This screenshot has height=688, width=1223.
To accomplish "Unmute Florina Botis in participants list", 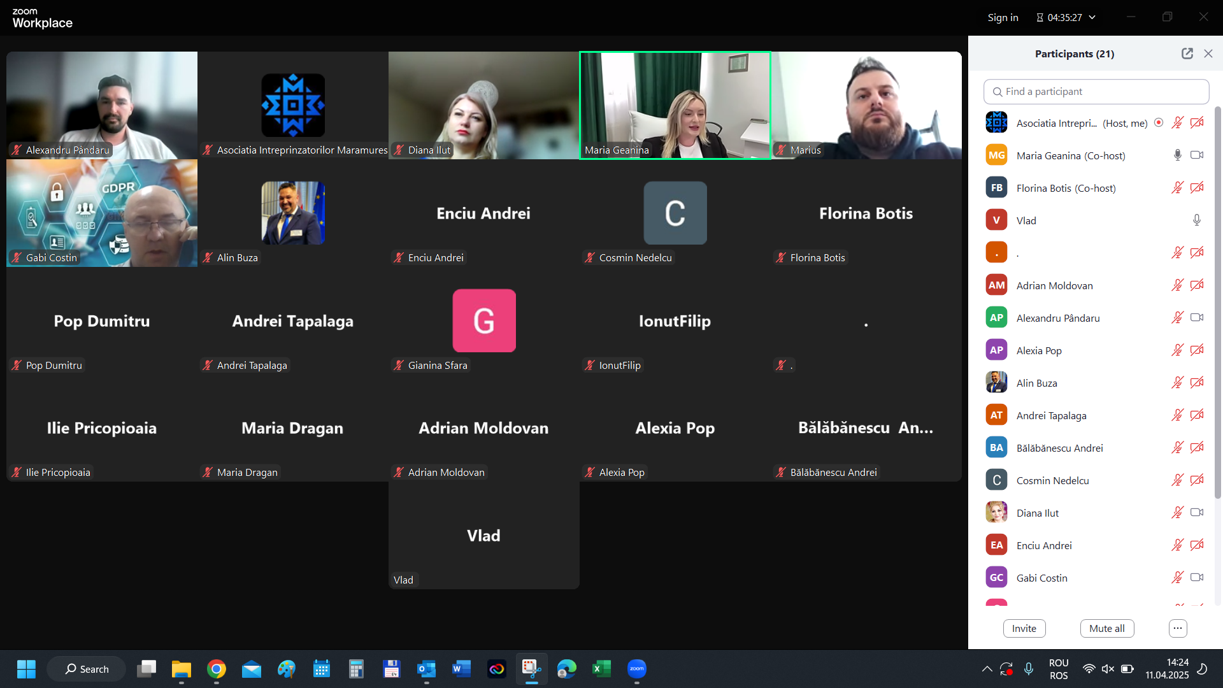I will (x=1178, y=187).
